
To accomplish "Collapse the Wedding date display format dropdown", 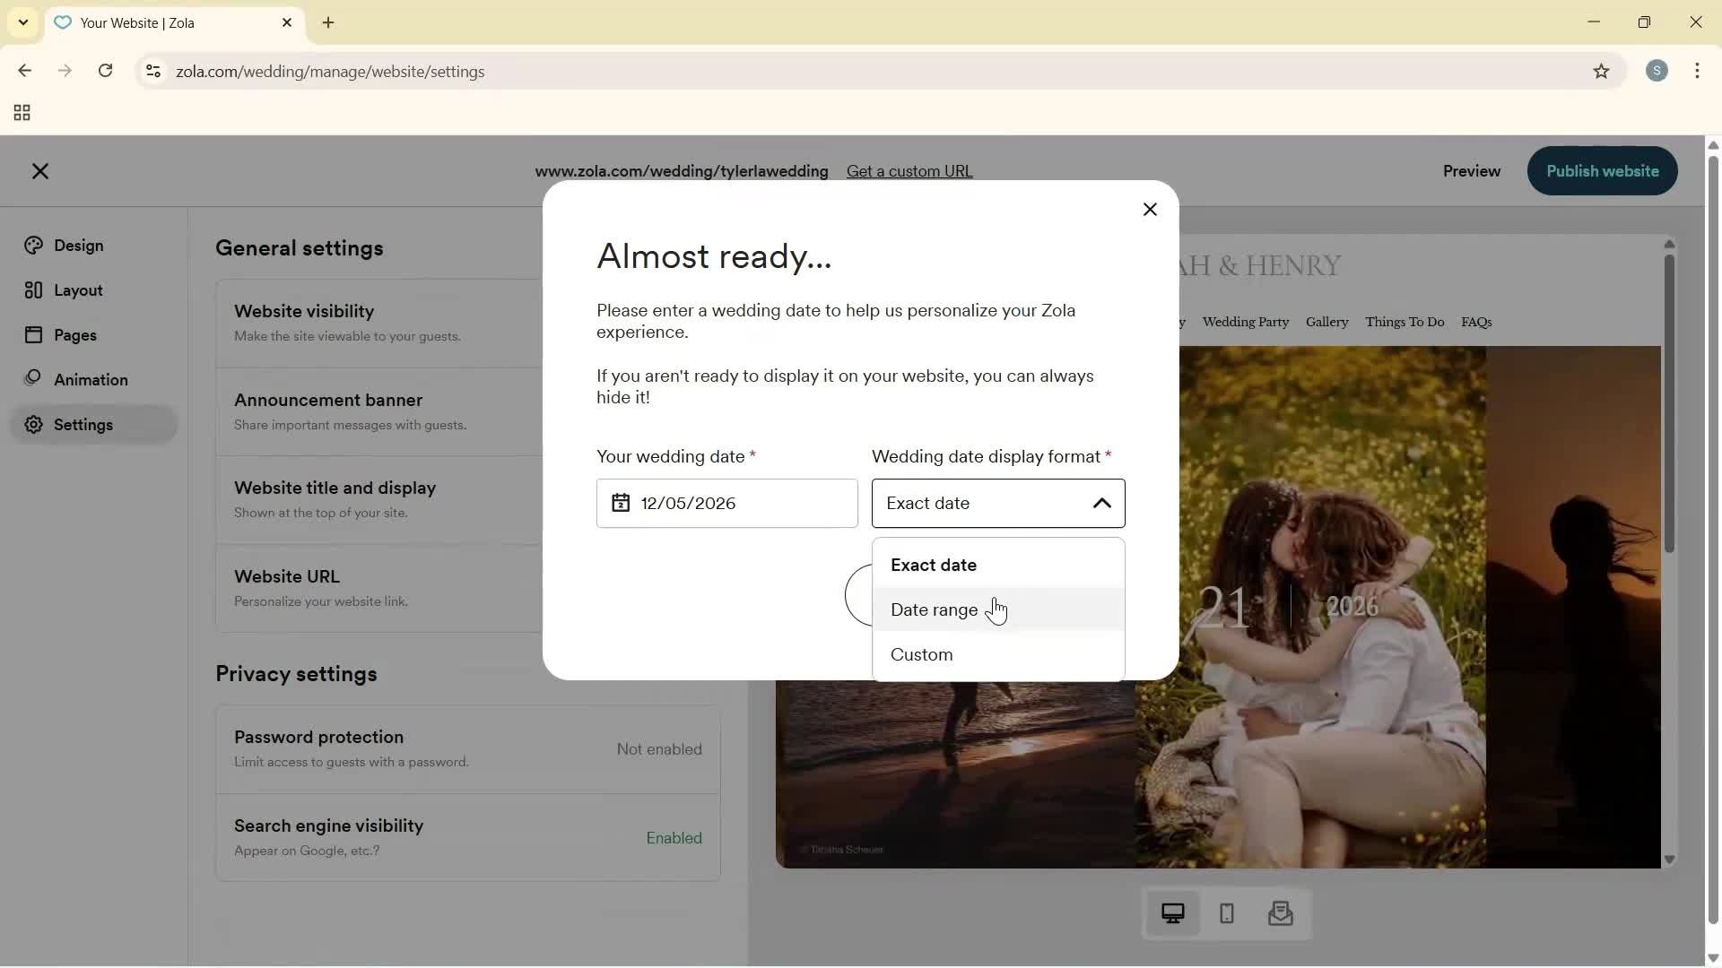I will (x=1101, y=503).
